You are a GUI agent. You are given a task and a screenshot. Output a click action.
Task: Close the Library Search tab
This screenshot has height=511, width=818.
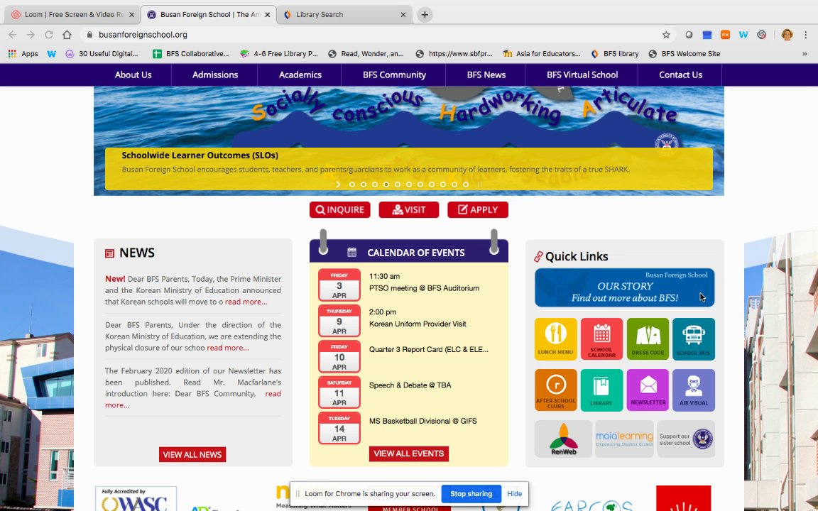[403, 15]
